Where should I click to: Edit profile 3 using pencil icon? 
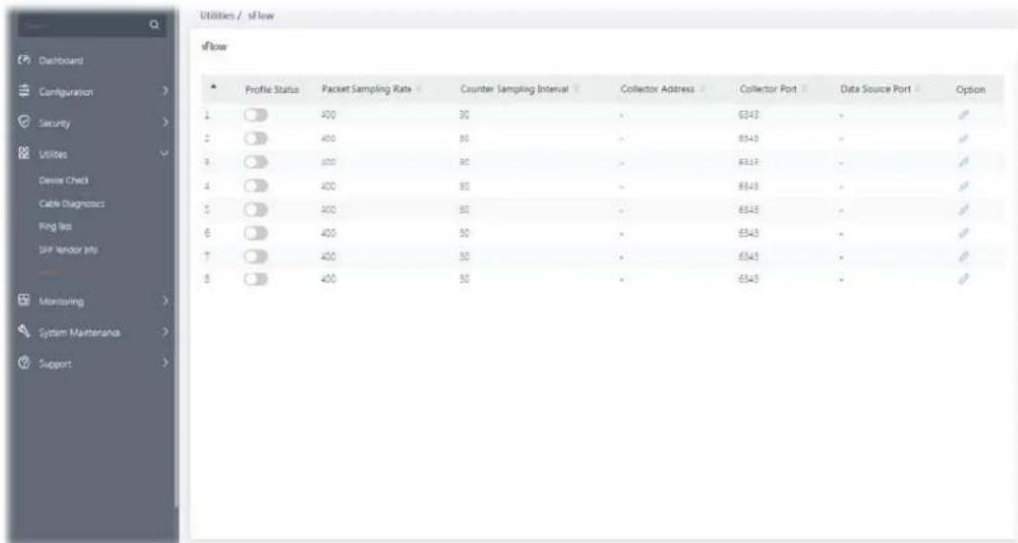coord(964,162)
